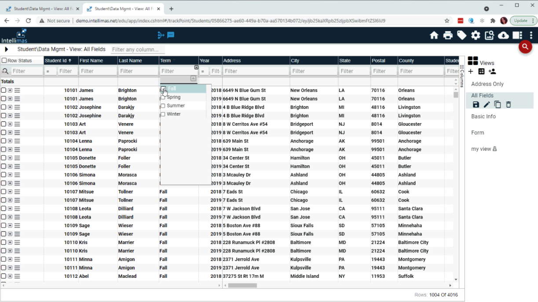
Task: Toggle the side panel layout icon
Action: coord(517,36)
